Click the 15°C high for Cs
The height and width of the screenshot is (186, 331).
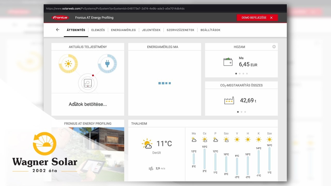[205, 147]
